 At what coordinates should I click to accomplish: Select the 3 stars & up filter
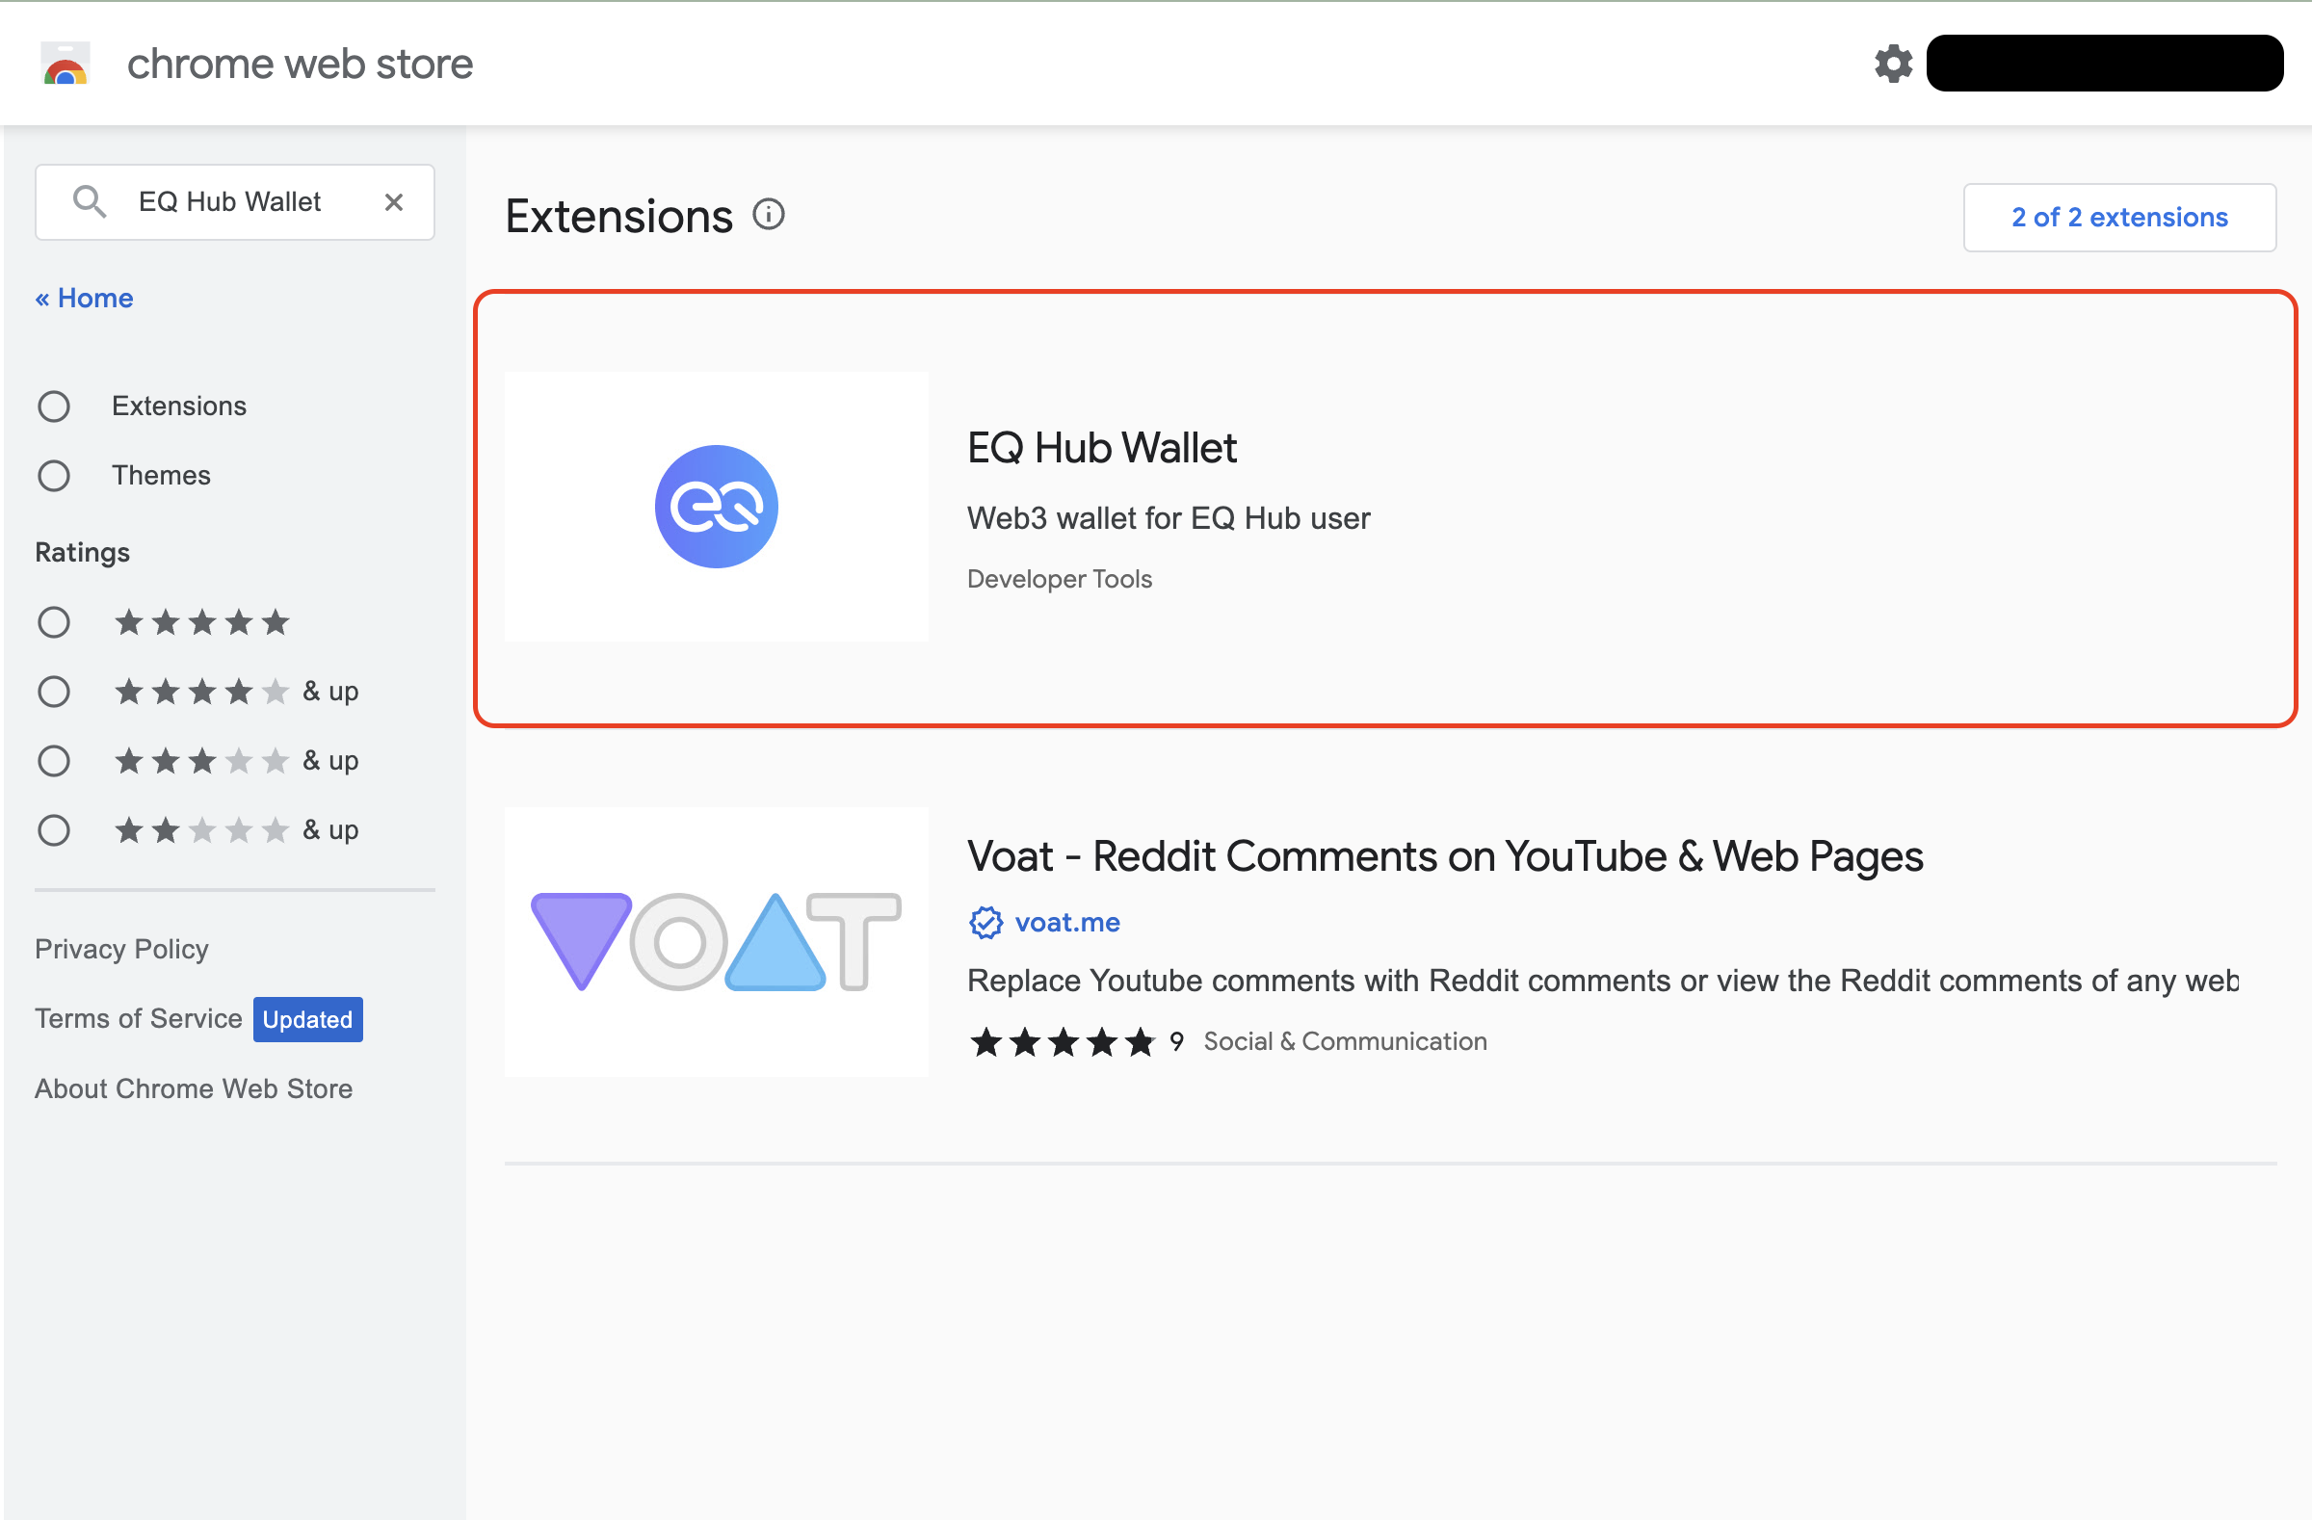pyautogui.click(x=54, y=762)
